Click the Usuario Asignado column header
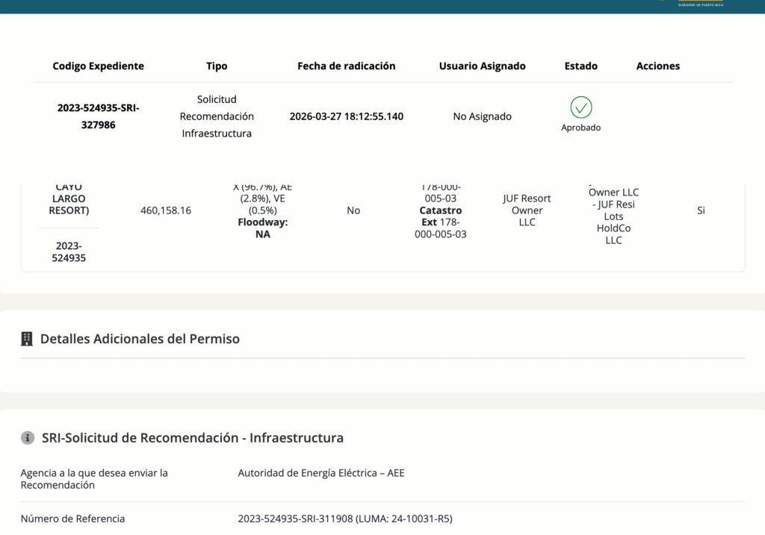The height and width of the screenshot is (535, 765). [482, 66]
